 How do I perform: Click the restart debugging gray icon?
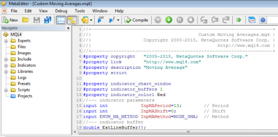tap(158, 20)
